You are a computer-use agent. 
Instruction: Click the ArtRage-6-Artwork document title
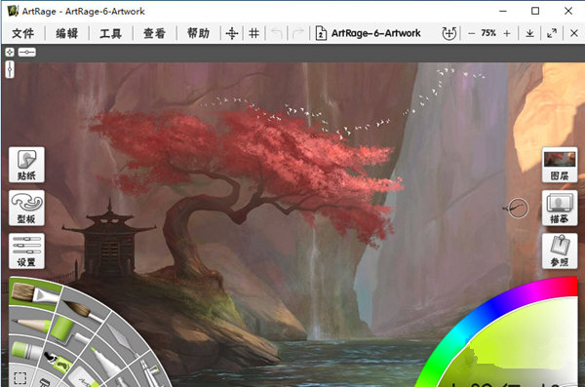pyautogui.click(x=376, y=33)
